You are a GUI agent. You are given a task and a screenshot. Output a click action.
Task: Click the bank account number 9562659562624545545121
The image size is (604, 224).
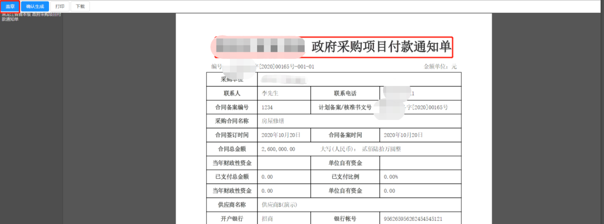tap(413, 219)
